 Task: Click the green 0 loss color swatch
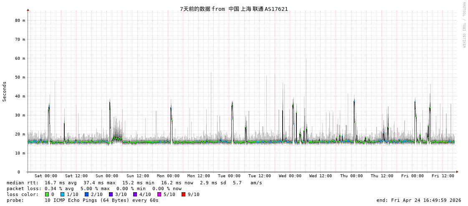pos(47,194)
